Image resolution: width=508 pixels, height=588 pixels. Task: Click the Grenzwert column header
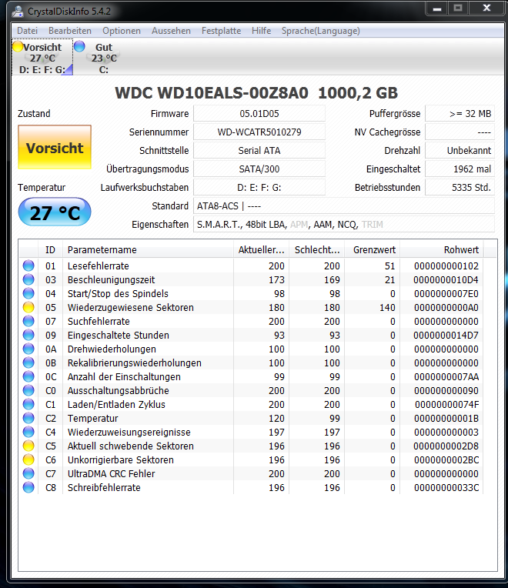point(373,250)
